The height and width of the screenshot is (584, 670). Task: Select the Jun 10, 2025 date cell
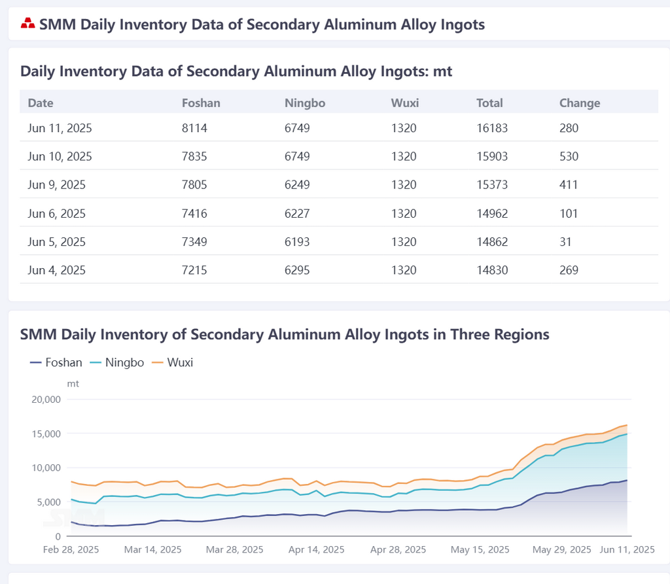[60, 156]
